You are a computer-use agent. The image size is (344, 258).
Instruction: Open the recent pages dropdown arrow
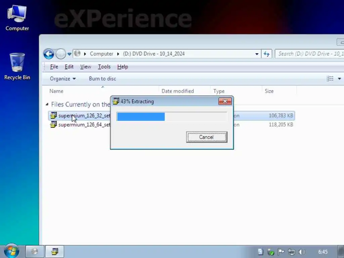pos(69,54)
